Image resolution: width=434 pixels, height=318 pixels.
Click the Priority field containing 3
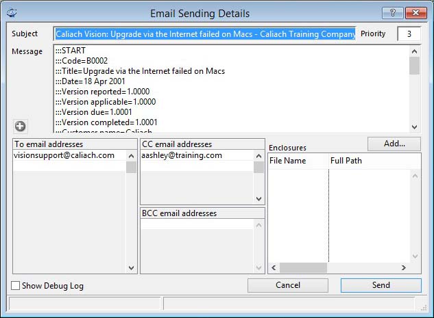[409, 34]
